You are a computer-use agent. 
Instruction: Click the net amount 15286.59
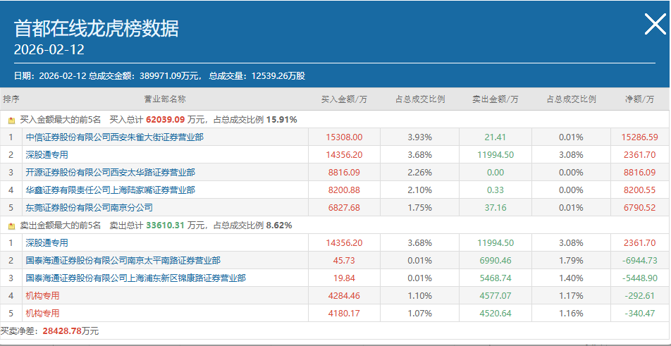[x=640, y=137]
